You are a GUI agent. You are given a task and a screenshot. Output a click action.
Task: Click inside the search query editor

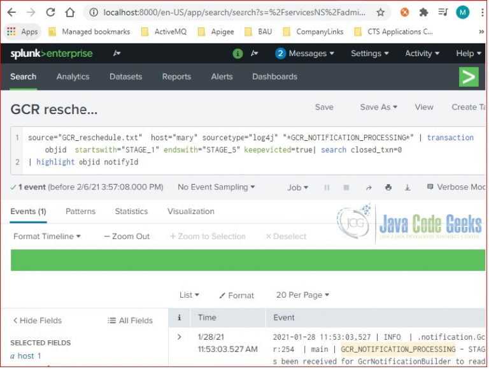point(248,150)
